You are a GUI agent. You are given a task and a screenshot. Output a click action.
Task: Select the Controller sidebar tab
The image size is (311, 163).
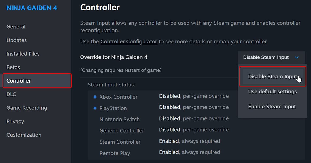19,81
